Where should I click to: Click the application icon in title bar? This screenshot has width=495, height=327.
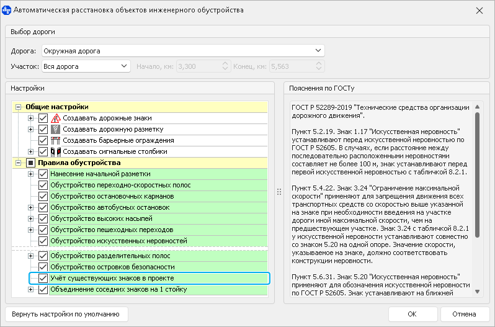pyautogui.click(x=7, y=11)
